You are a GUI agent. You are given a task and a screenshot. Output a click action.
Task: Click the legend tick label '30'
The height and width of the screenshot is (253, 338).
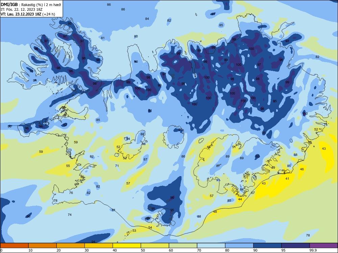tap(87, 250)
